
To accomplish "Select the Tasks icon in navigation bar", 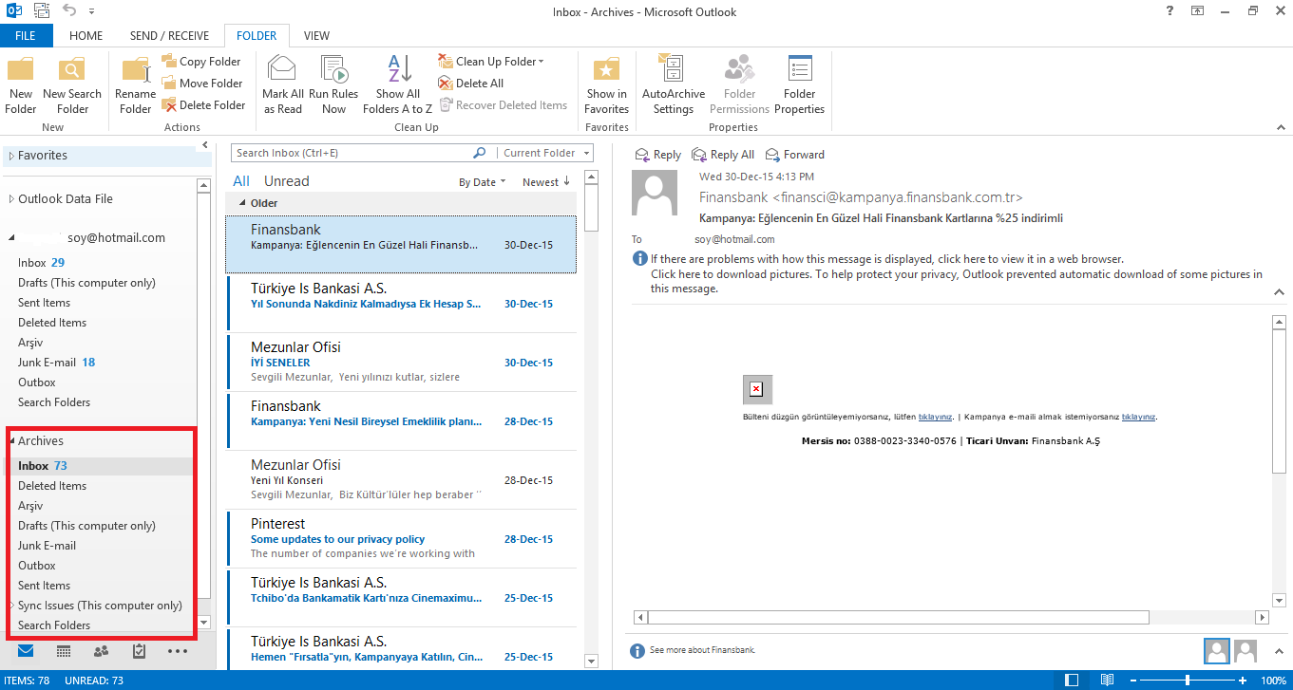I will point(139,651).
